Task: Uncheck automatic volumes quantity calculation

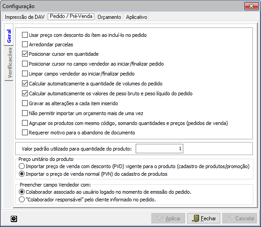Action: point(25,84)
